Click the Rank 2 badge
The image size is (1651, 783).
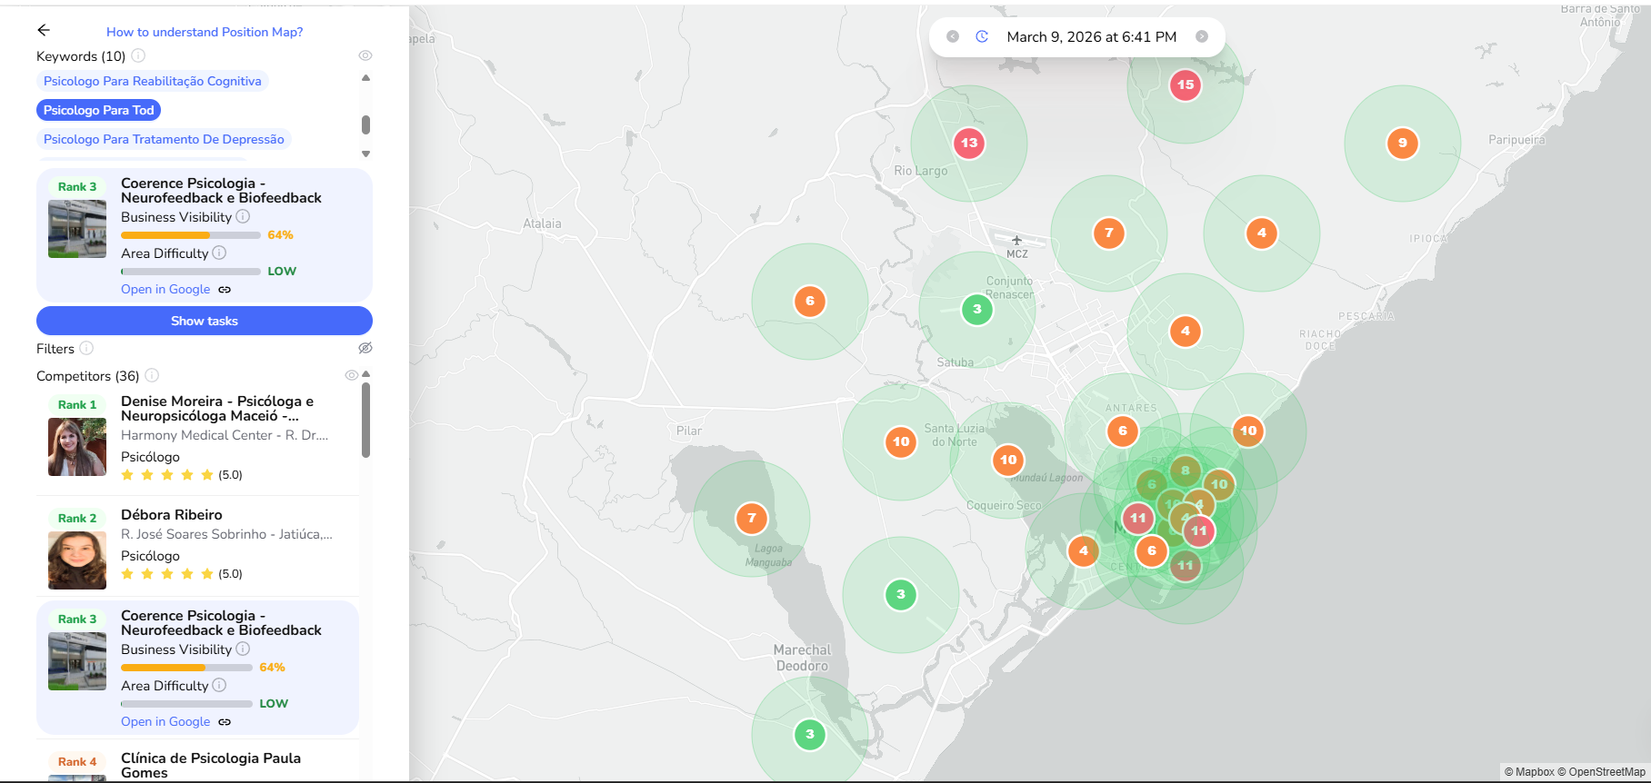(77, 519)
